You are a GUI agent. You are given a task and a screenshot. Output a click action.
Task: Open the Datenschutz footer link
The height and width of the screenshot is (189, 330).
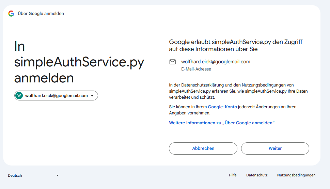pos(257,175)
